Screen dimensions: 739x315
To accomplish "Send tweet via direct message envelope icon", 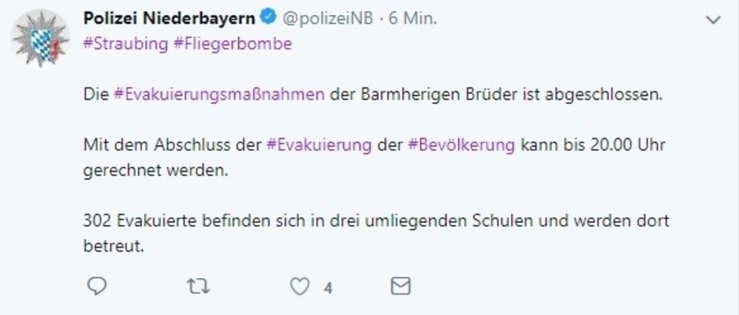I will click(x=400, y=287).
